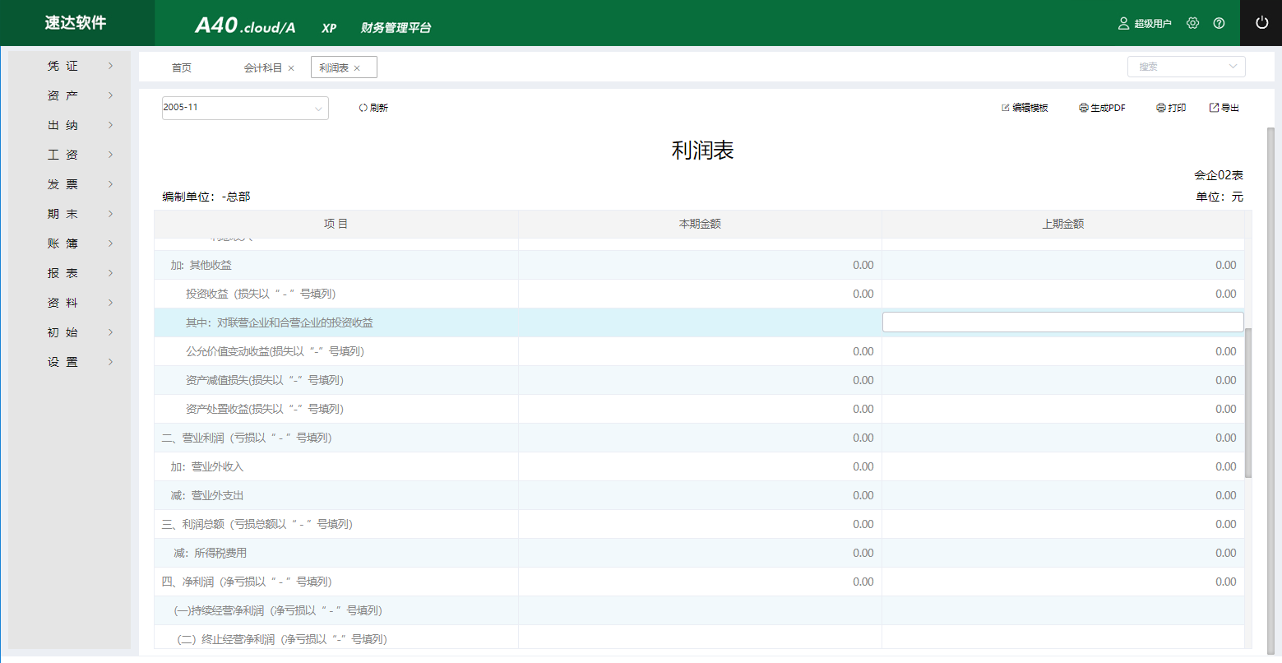Open the 报表 sidebar menu
Screen dimensions: 1282x663
click(69, 273)
